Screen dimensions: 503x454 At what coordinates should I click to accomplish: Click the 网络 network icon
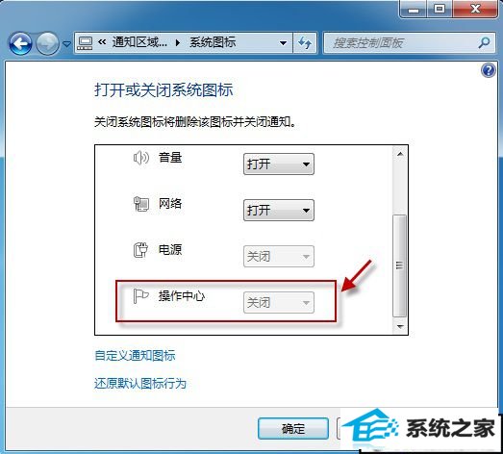click(x=141, y=204)
